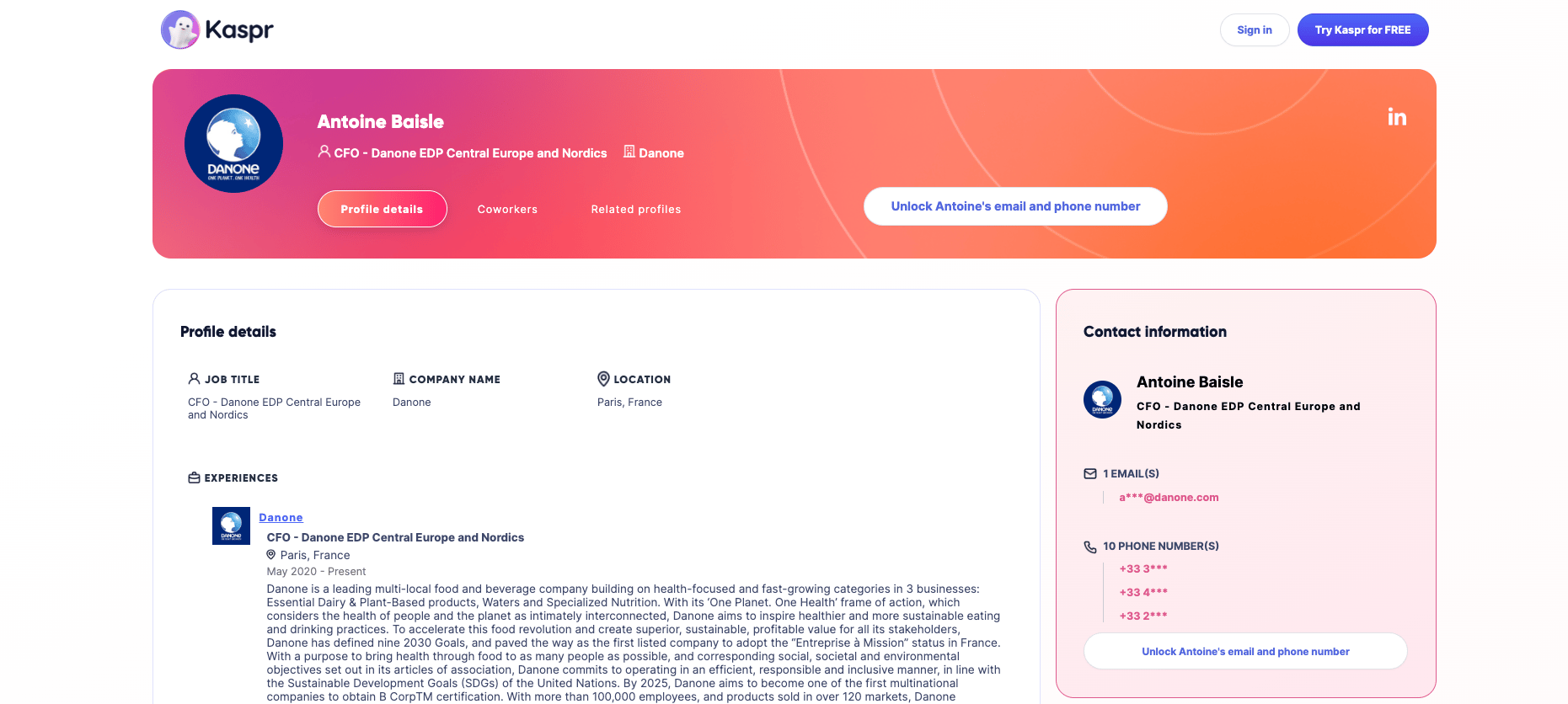
Task: Click masked phone +33 2***
Action: click(x=1143, y=616)
